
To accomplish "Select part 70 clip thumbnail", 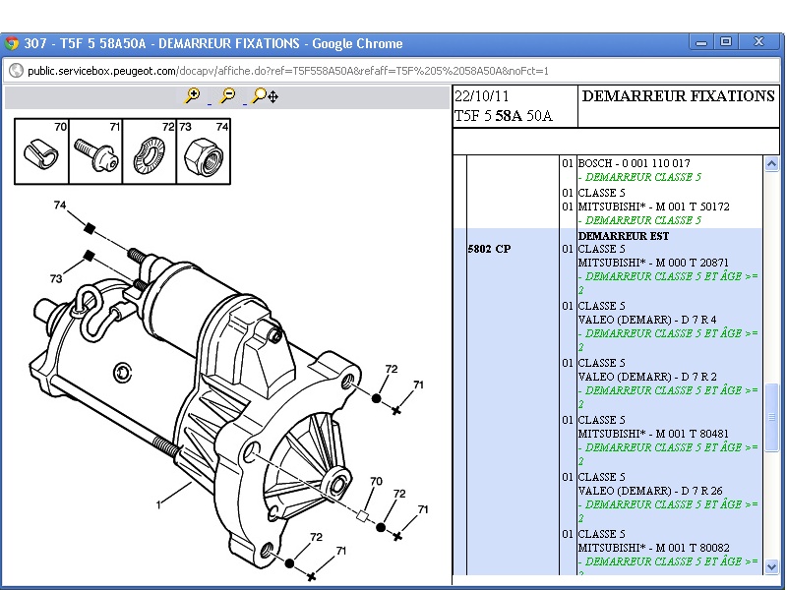I will [41, 151].
